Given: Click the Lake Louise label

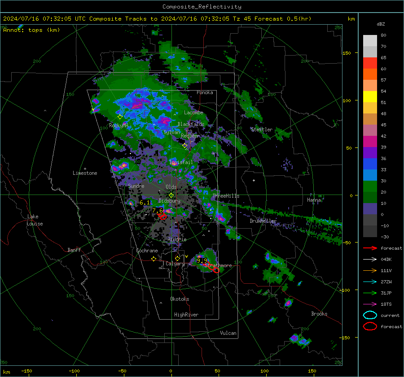Looking at the screenshot, I should [x=35, y=220].
